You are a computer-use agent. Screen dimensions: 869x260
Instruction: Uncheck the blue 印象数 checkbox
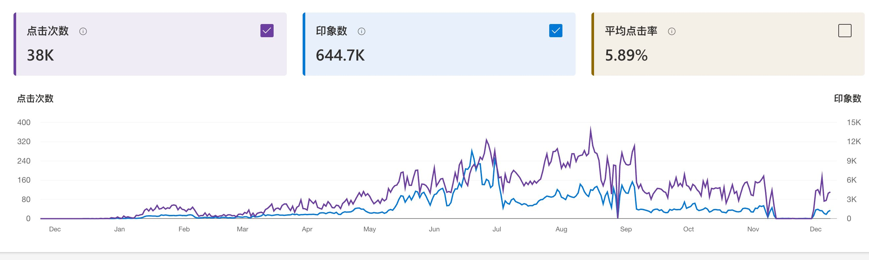coord(555,31)
